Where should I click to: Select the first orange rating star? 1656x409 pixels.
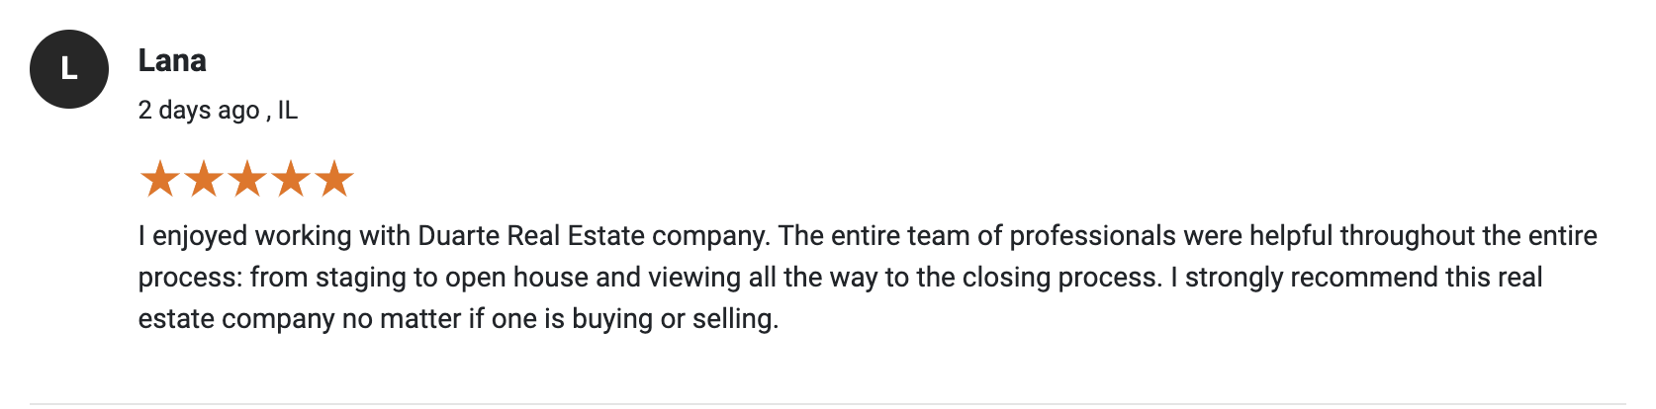(x=160, y=179)
